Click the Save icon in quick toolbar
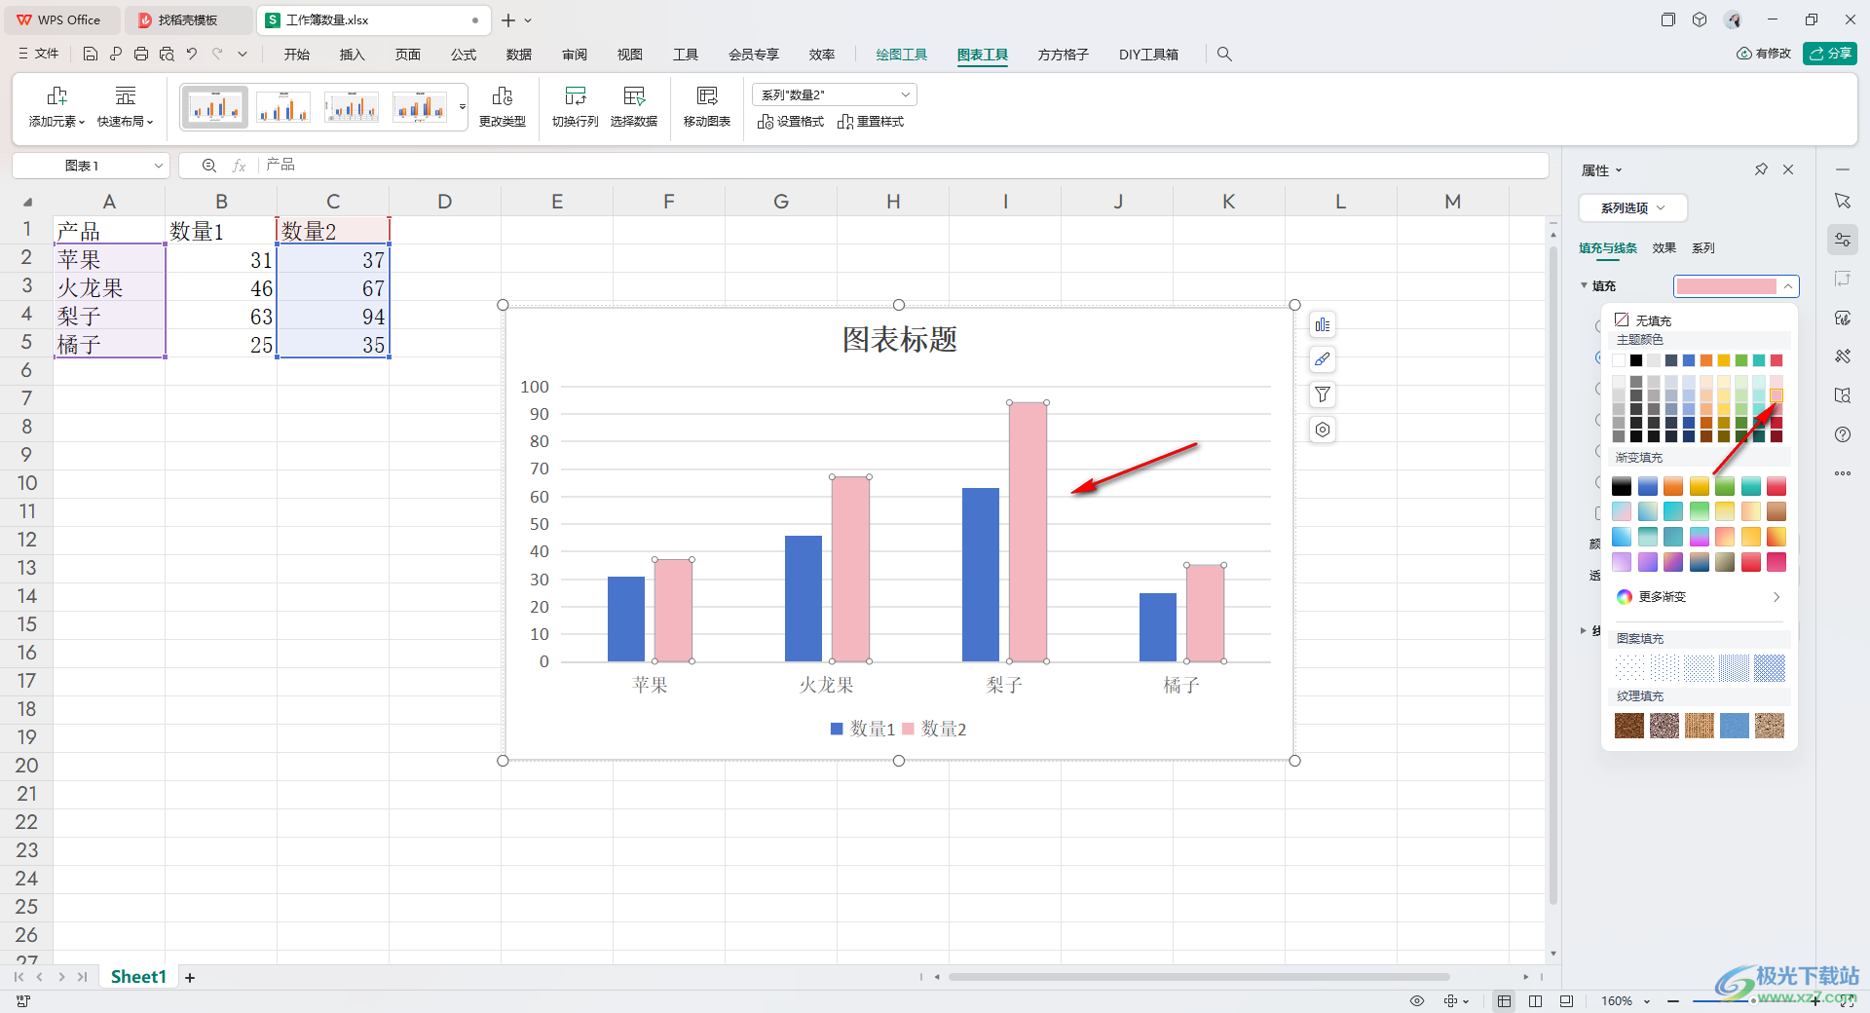This screenshot has height=1013, width=1870. point(90,55)
